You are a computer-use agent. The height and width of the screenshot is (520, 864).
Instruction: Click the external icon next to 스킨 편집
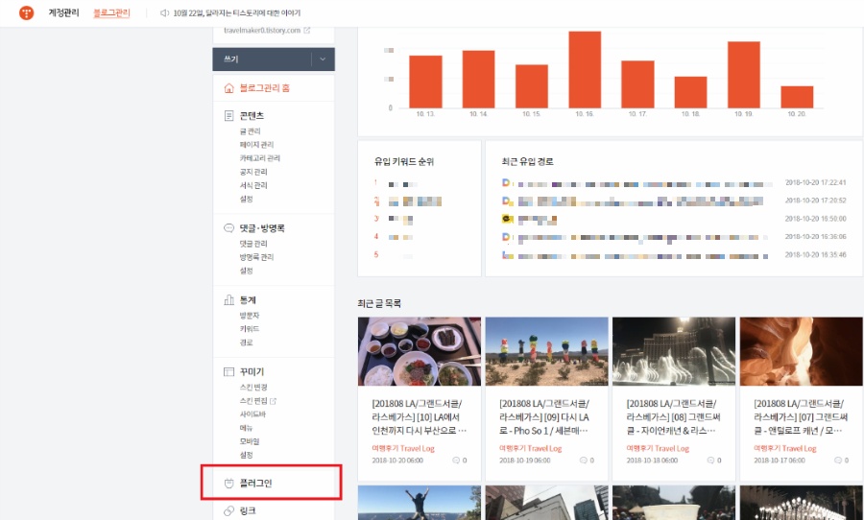point(274,401)
